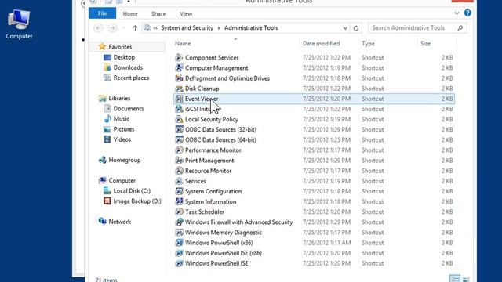Screen dimensions: 502x282
Task: Click Administrative Tools breadcrumb
Action: click(x=251, y=28)
